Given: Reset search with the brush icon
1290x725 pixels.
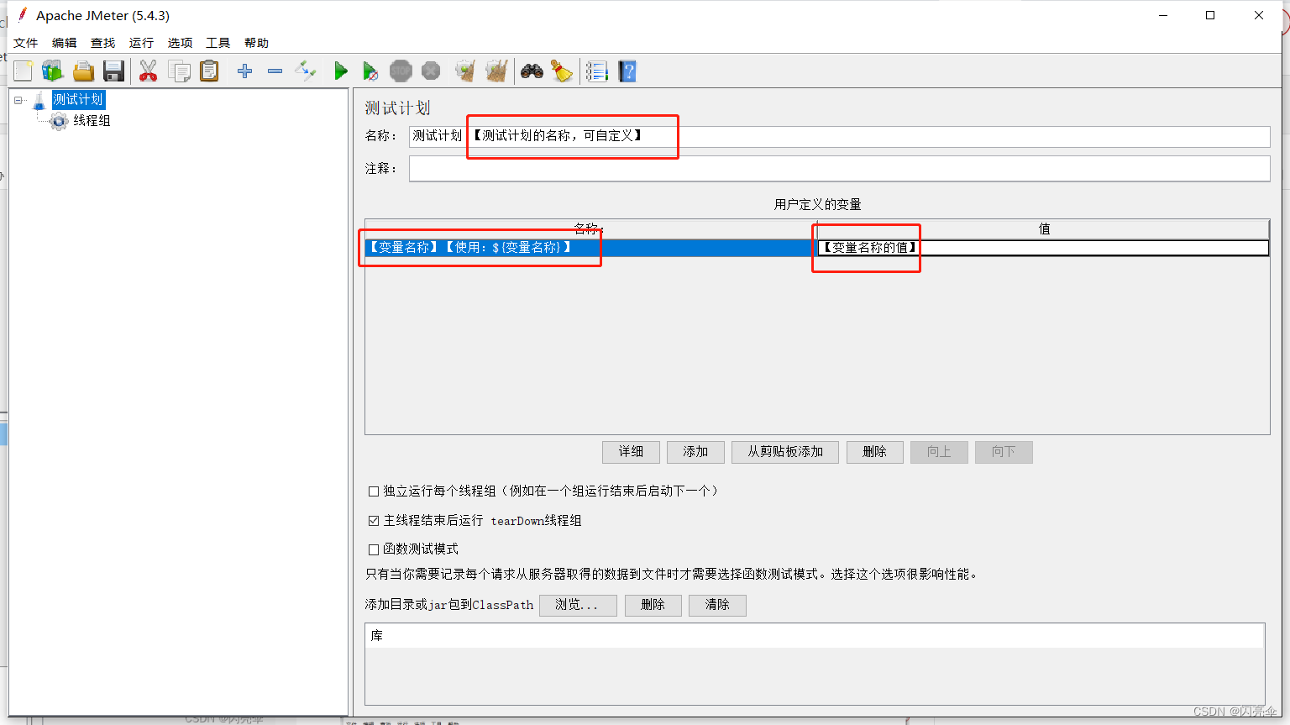Looking at the screenshot, I should (x=562, y=71).
